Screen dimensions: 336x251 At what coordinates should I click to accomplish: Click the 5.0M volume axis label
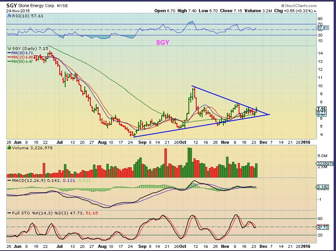coord(322,156)
